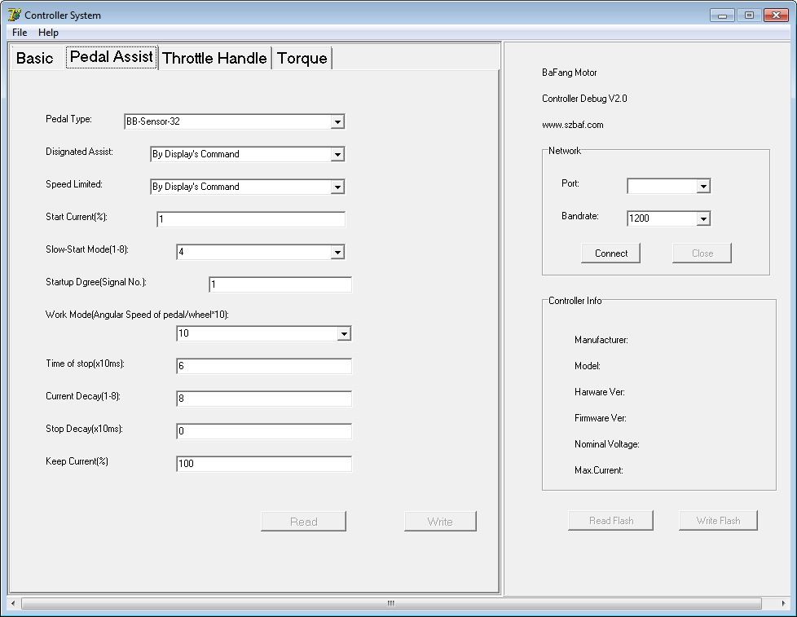This screenshot has width=797, height=617.
Task: Expand the Speed Limited dropdown
Action: click(337, 187)
